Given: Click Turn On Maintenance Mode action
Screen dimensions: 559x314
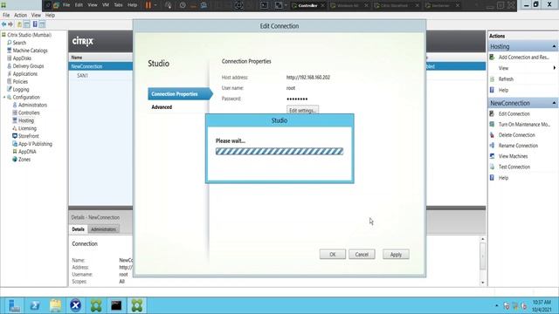Looking at the screenshot, I should click(524, 124).
